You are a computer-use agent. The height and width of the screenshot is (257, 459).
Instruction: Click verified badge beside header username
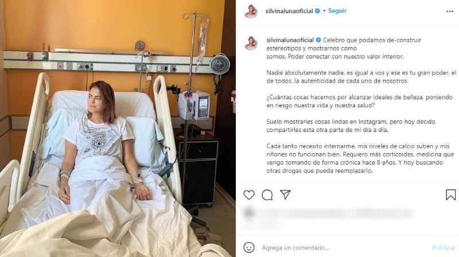click(317, 11)
